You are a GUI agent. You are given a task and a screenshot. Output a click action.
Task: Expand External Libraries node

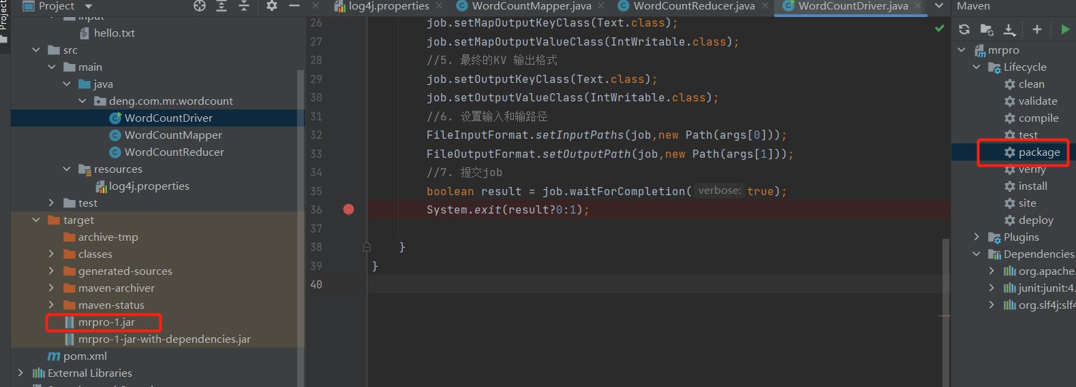[x=20, y=373]
